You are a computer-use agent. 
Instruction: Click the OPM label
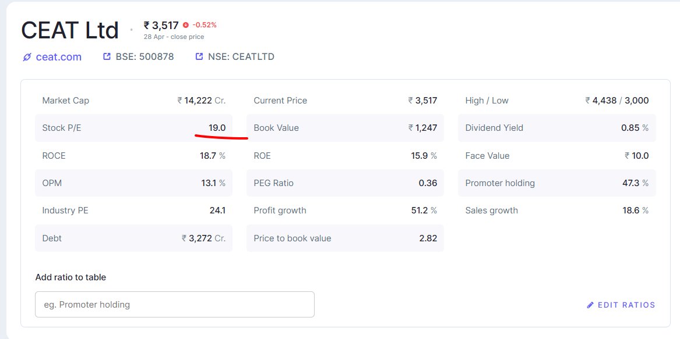pyautogui.click(x=52, y=183)
